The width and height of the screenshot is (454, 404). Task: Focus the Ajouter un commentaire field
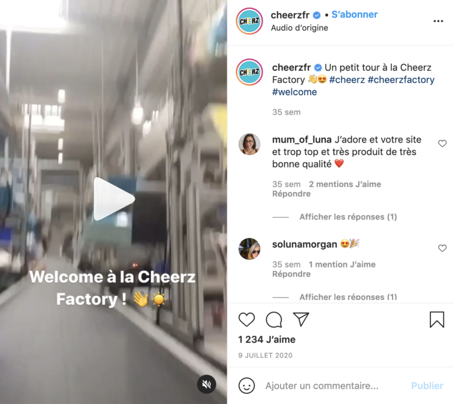click(x=322, y=386)
